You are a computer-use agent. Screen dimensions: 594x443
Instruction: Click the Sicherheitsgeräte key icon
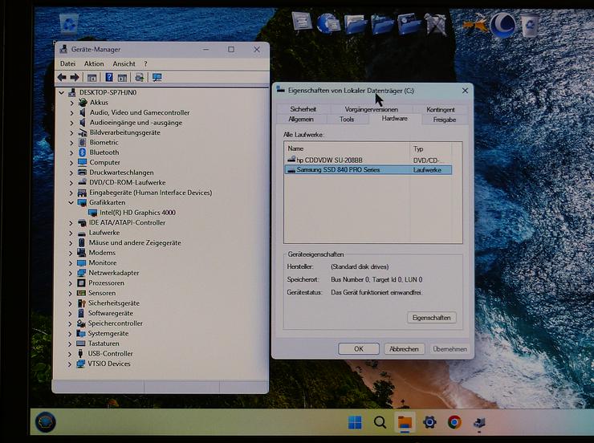[x=81, y=303]
